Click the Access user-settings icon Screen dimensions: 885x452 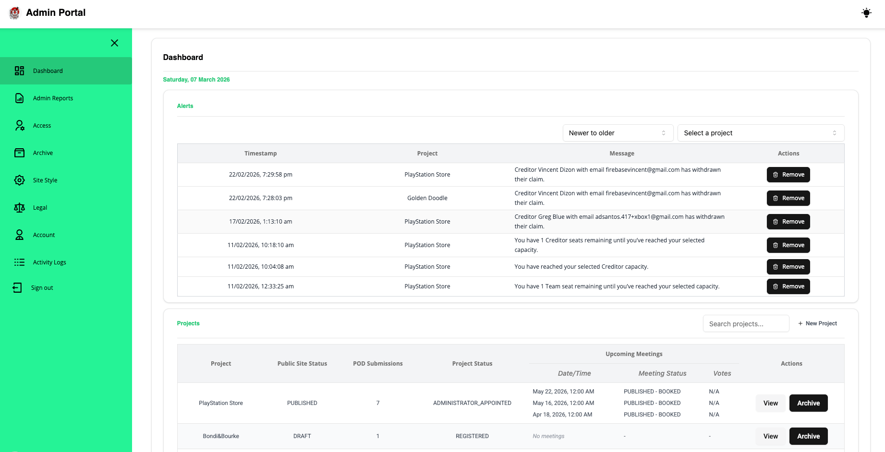pyautogui.click(x=19, y=126)
